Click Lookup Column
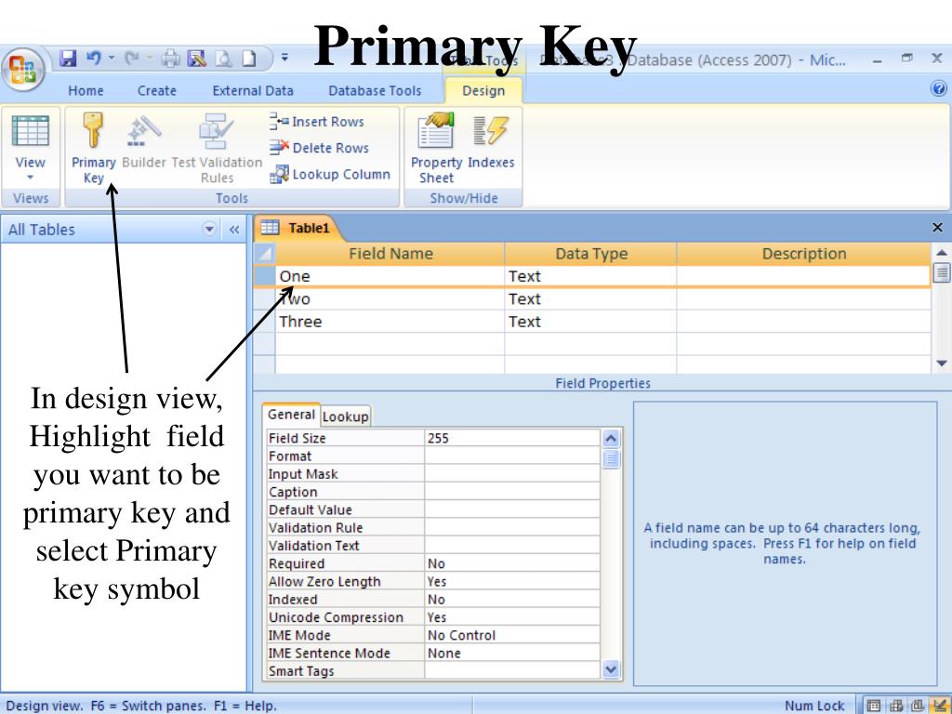This screenshot has height=714, width=952. click(x=330, y=174)
